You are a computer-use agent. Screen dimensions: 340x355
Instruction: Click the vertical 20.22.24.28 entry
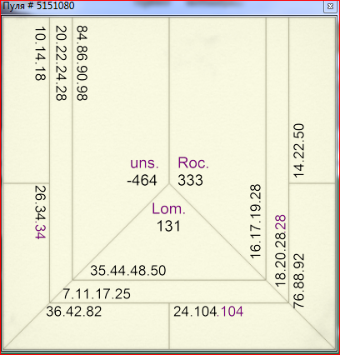coord(62,63)
